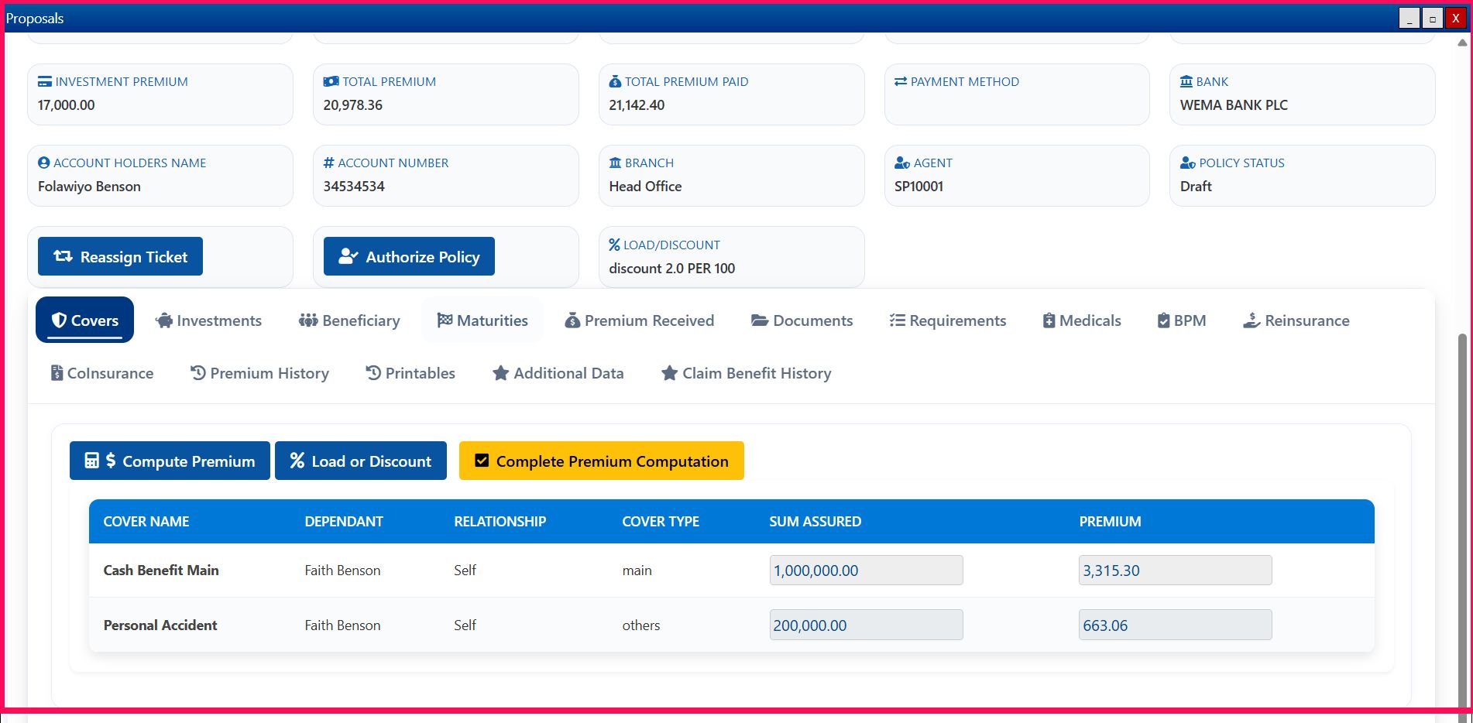Click the Authorize Policy button

[409, 256]
